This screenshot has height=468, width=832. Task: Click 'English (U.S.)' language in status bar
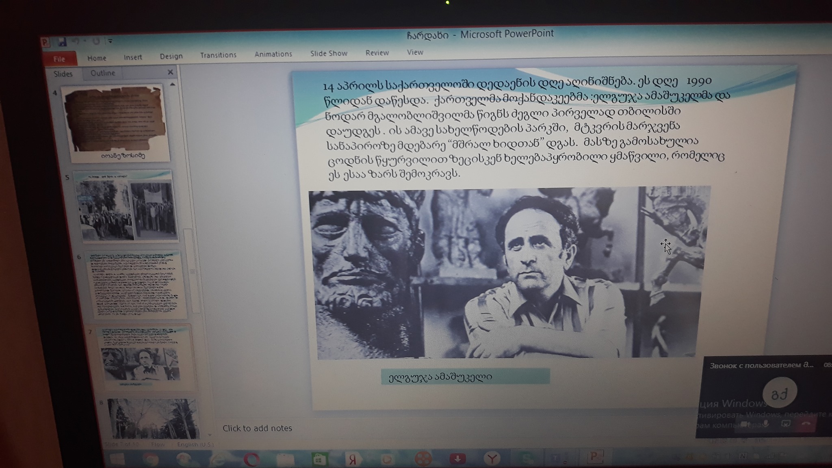click(195, 444)
